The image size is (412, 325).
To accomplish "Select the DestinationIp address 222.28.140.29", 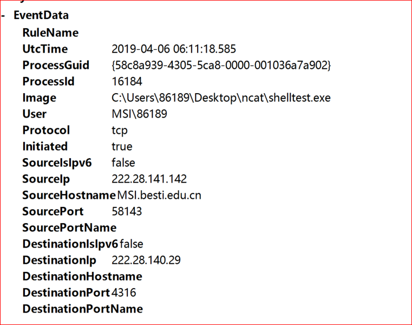I will (146, 260).
